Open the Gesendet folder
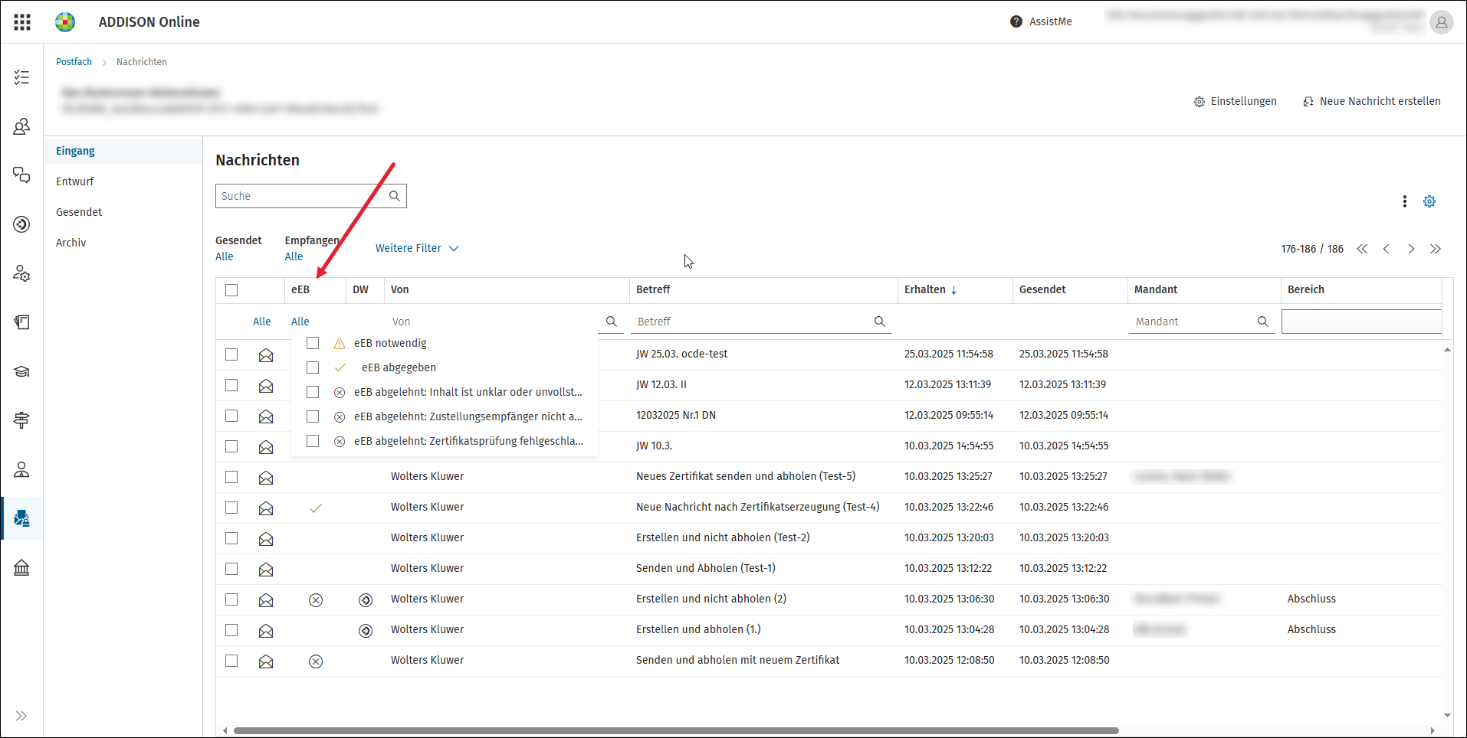1467x738 pixels. [x=79, y=212]
